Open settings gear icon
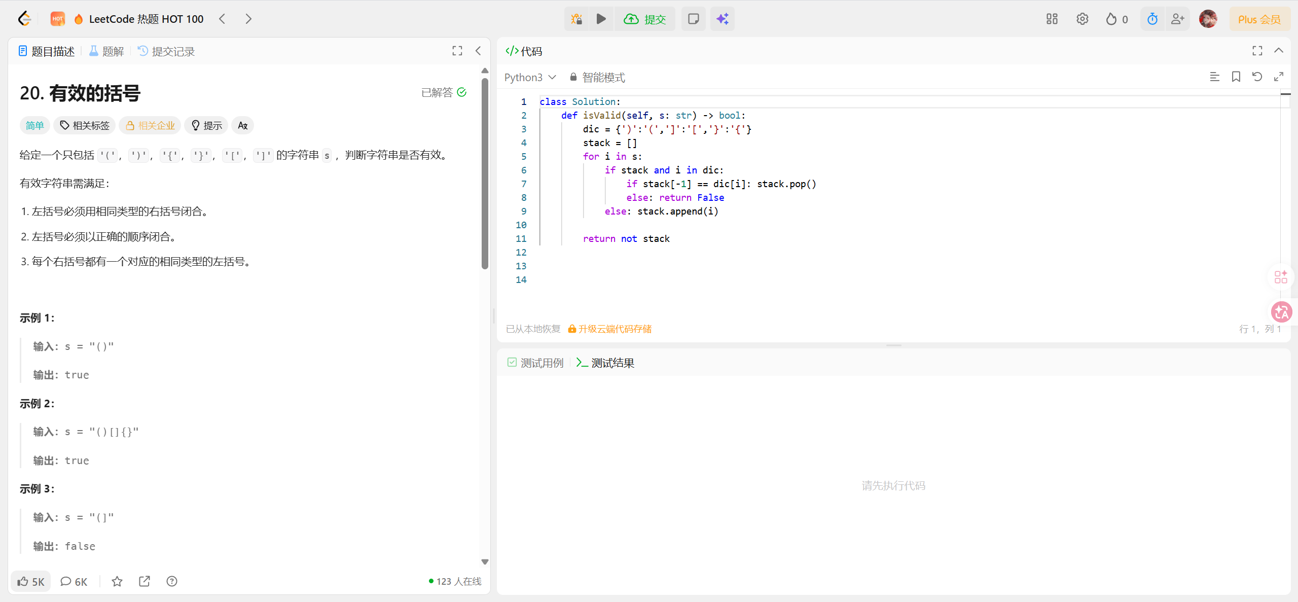1298x602 pixels. (1082, 19)
